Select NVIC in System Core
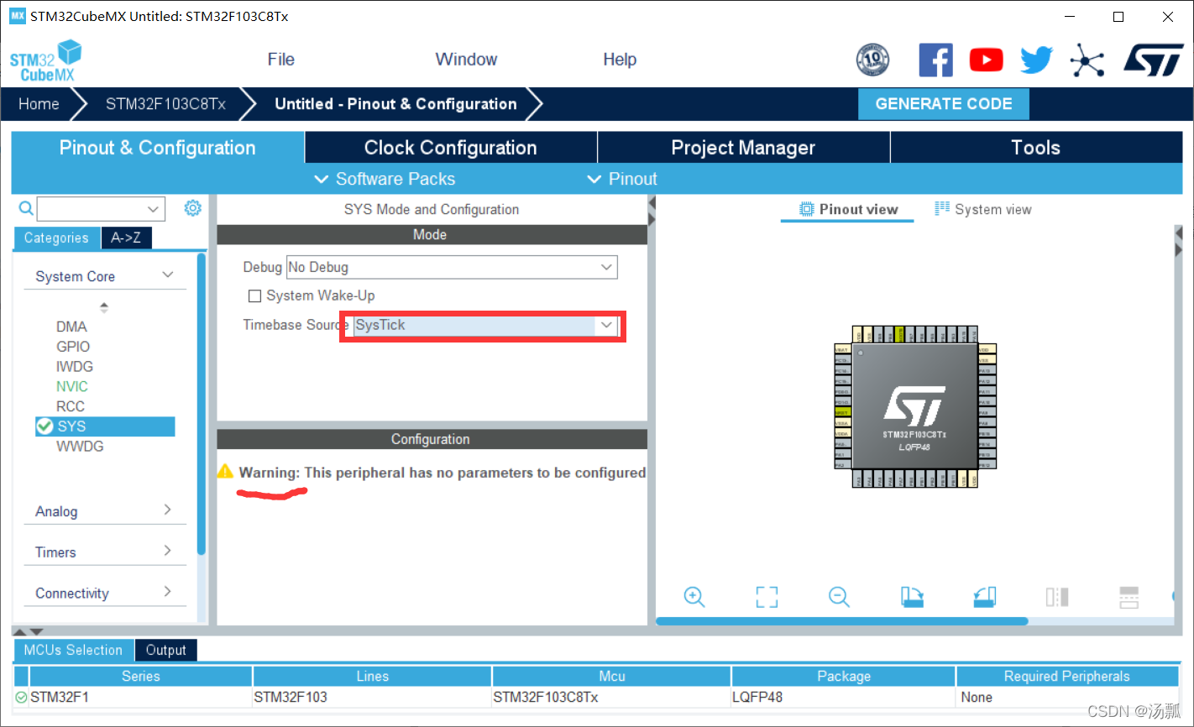The image size is (1194, 727). pyautogui.click(x=72, y=386)
